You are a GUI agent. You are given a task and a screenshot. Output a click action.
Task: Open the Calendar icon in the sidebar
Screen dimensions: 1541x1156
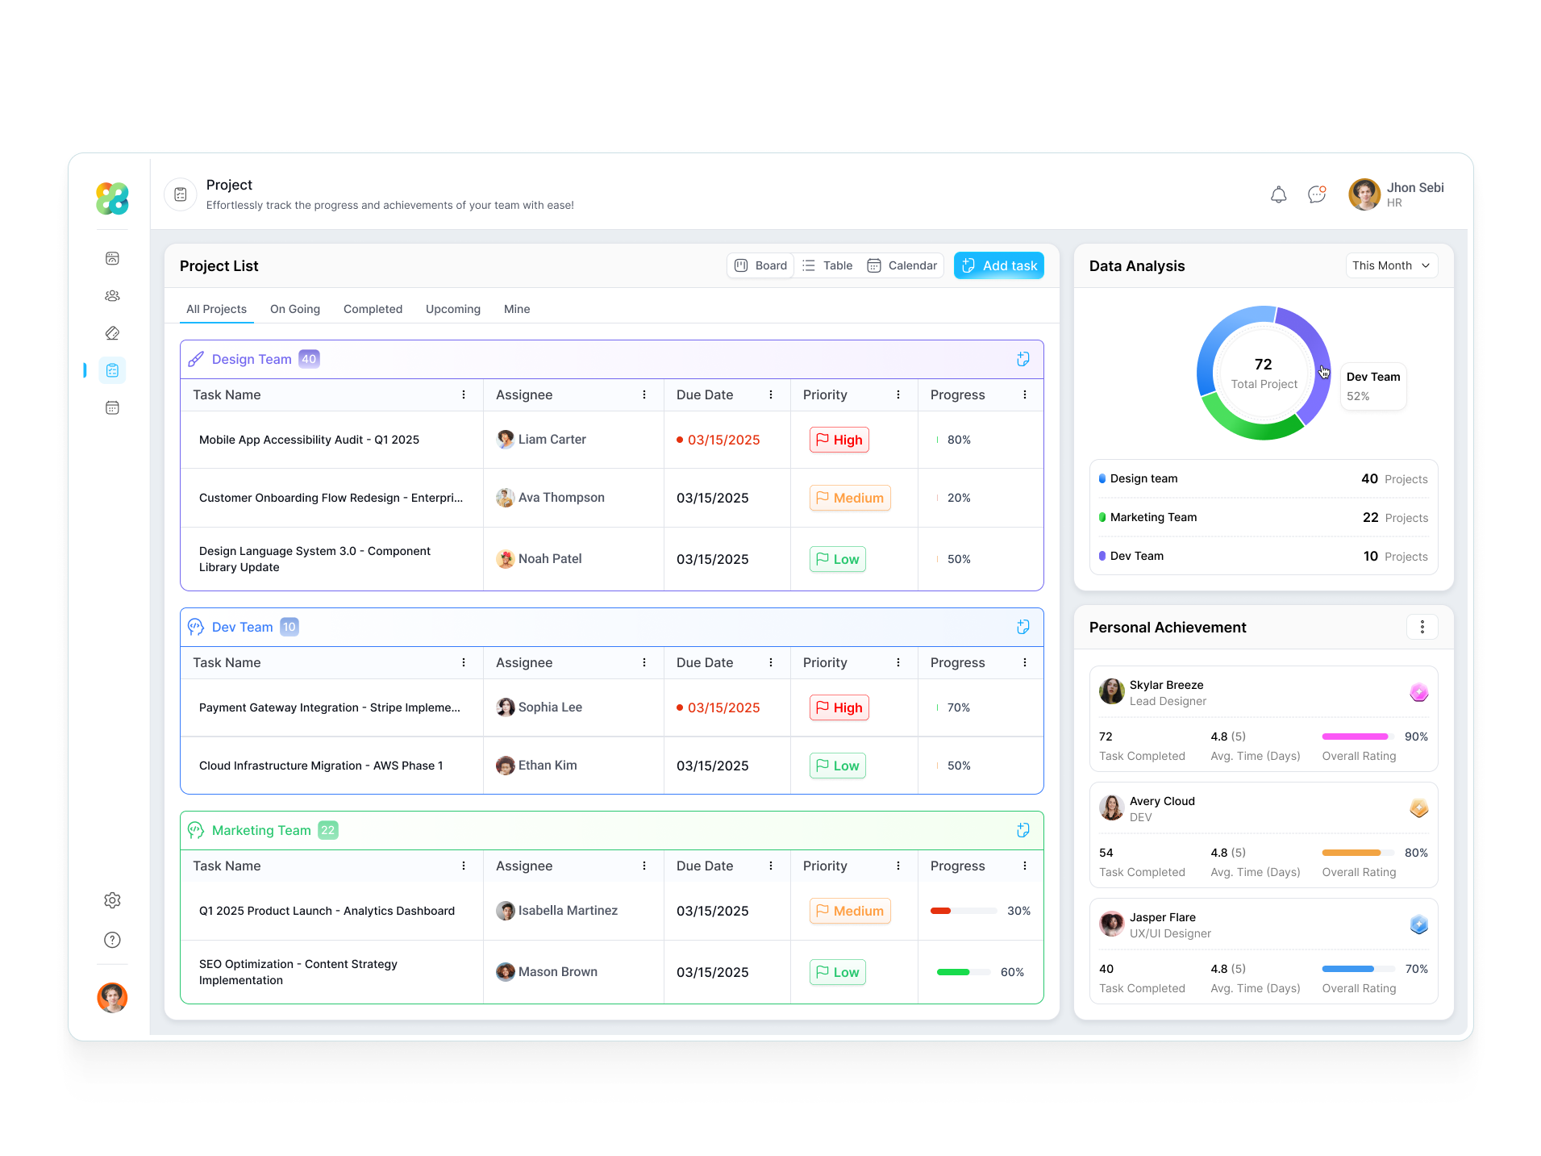tap(112, 407)
